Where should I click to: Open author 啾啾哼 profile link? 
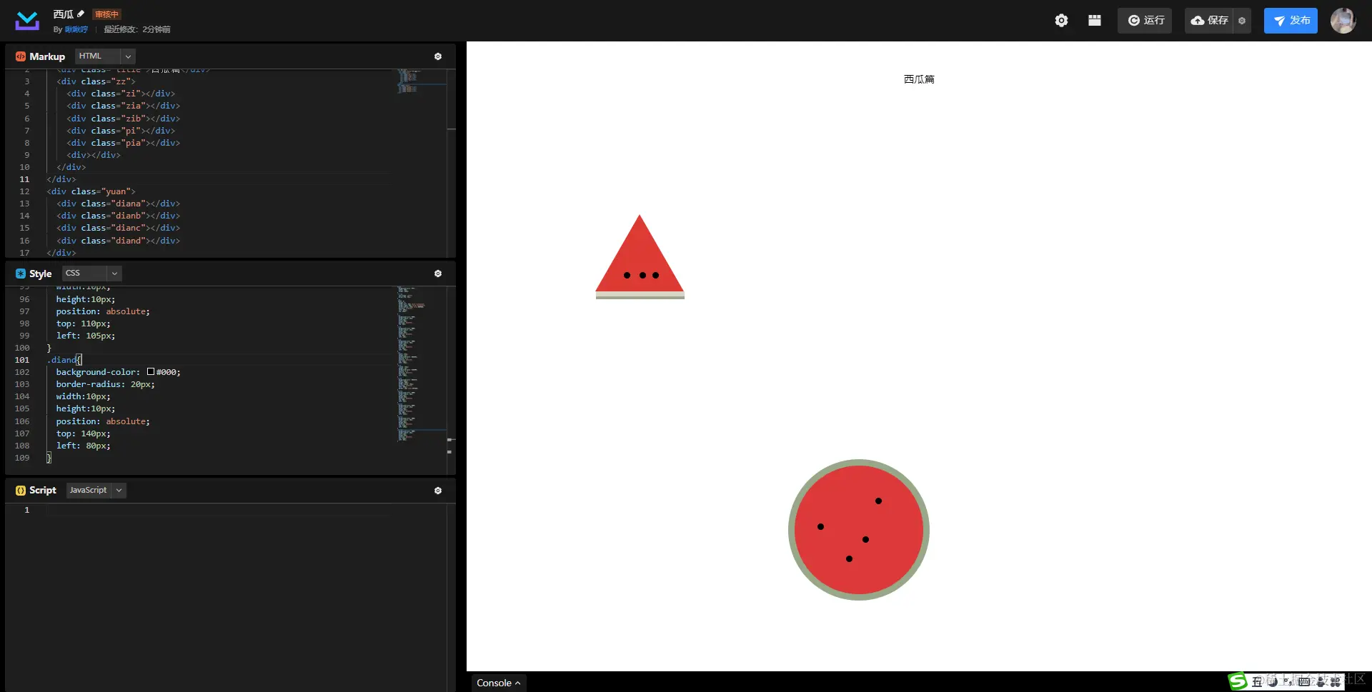(x=76, y=29)
